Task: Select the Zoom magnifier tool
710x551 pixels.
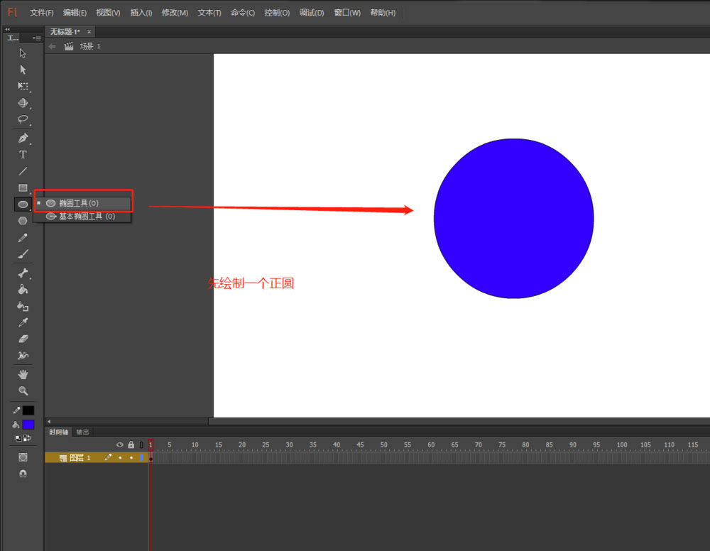Action: click(23, 391)
